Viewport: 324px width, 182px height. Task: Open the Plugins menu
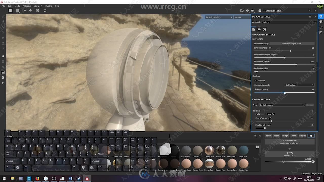pyautogui.click(x=49, y=6)
